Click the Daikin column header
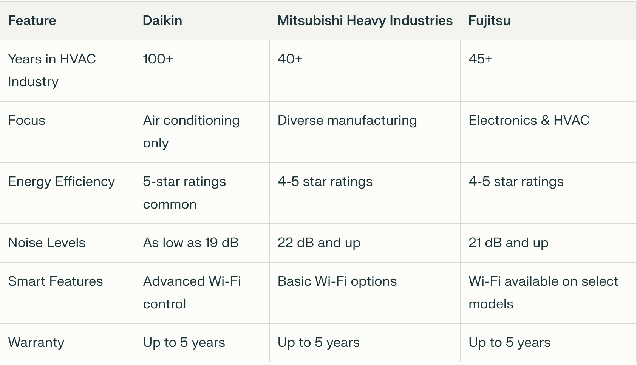637x365 pixels. (162, 20)
